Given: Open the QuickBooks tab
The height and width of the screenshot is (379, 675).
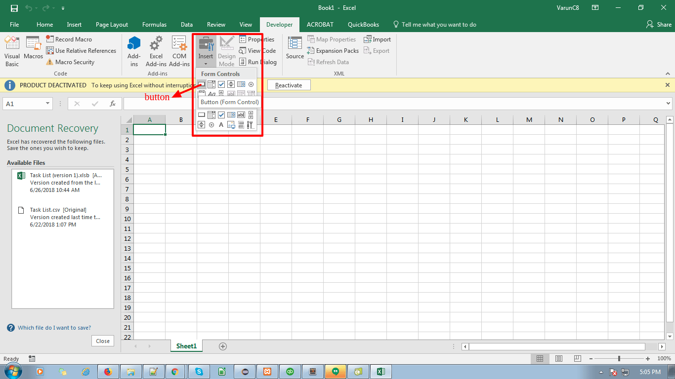Looking at the screenshot, I should tap(363, 25).
